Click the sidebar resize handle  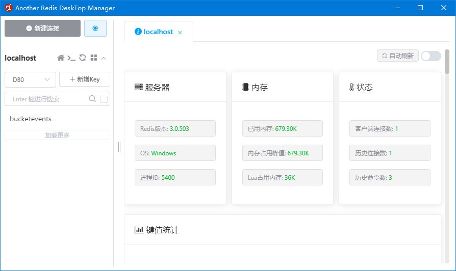pos(119,147)
